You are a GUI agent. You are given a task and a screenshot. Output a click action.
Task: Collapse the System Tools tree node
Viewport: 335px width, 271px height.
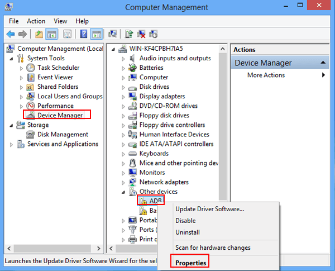coord(11,59)
